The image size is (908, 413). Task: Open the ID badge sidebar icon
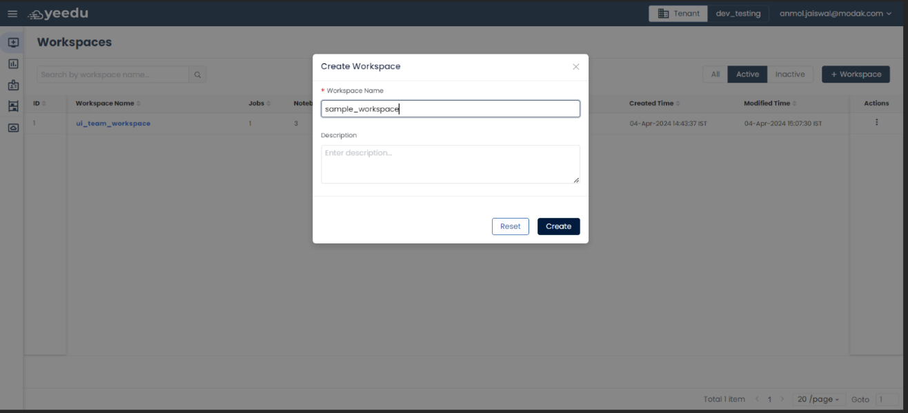tap(12, 85)
